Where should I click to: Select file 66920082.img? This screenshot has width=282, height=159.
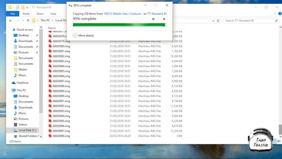(x=61, y=56)
